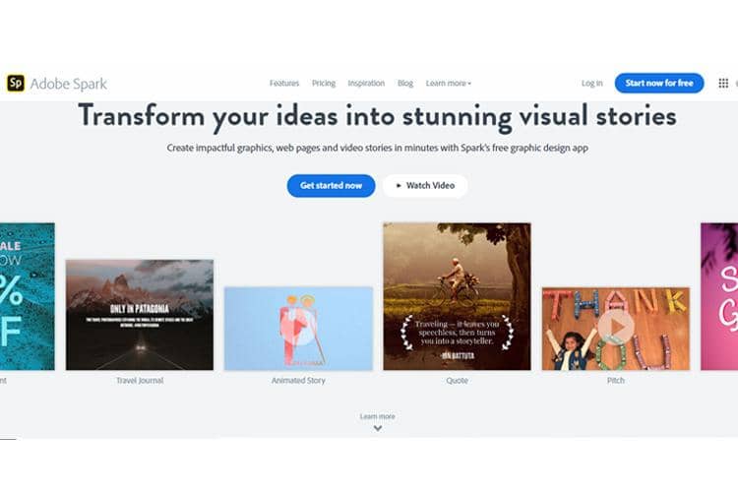
Task: Click the Adobe Spark brand name text
Action: [x=69, y=84]
